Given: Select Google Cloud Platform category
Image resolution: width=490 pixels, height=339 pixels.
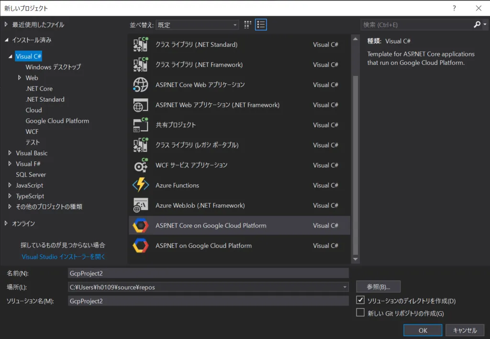Looking at the screenshot, I should pyautogui.click(x=57, y=121).
